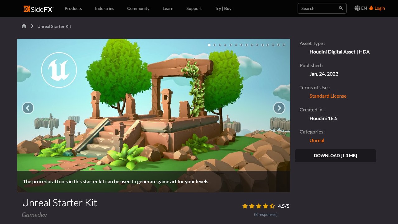The height and width of the screenshot is (224, 398).
Task: Select the first carousel dot indicator
Action: point(209,45)
